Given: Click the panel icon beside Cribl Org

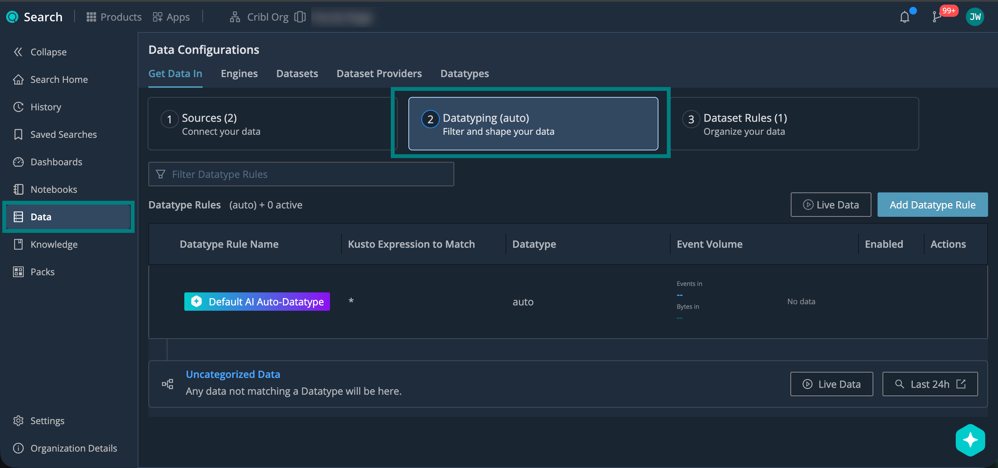Looking at the screenshot, I should [300, 17].
